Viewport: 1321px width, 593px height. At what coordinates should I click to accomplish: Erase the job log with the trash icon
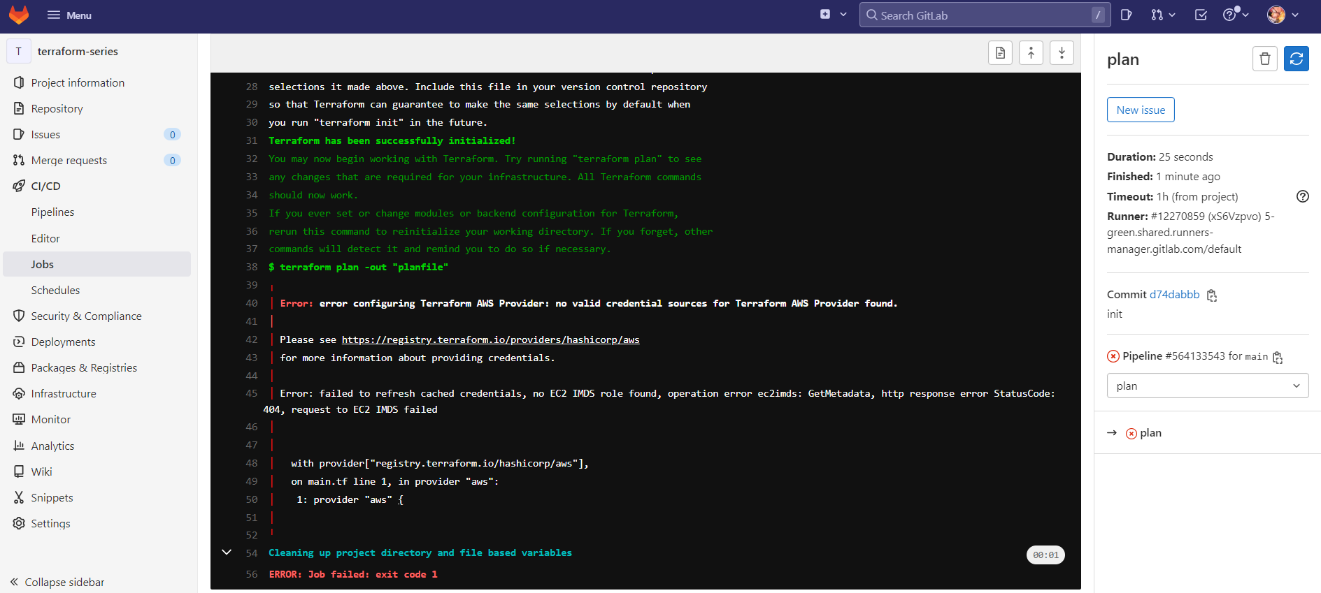pos(1265,59)
